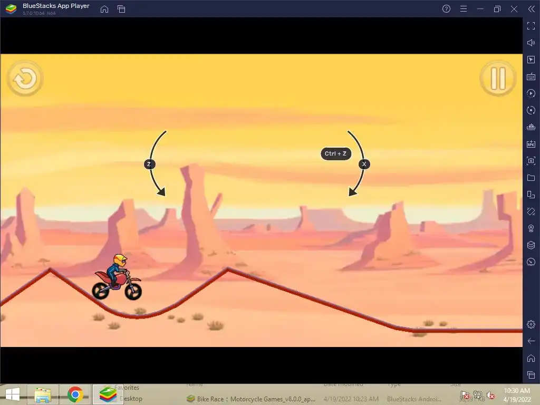540x405 pixels.
Task: Rotate the screen with the sidebar icon
Action: point(531,211)
